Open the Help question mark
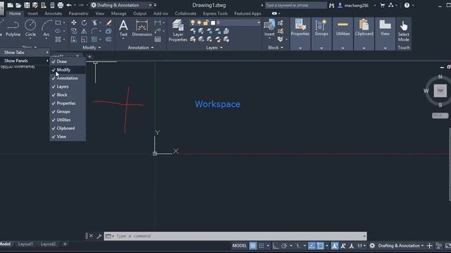This screenshot has width=451, height=253. 407,5
